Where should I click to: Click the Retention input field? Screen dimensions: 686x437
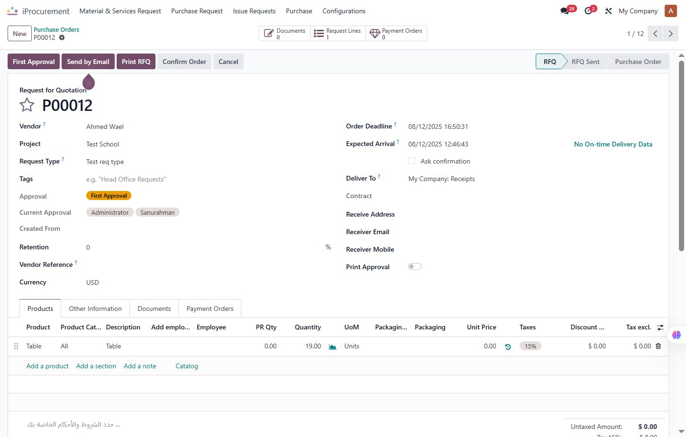click(x=205, y=247)
